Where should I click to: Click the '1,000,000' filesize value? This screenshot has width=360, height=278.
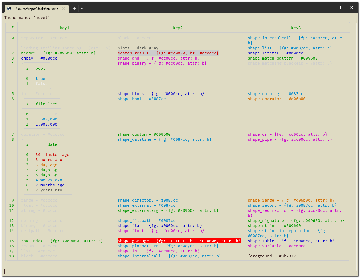click(x=46, y=124)
